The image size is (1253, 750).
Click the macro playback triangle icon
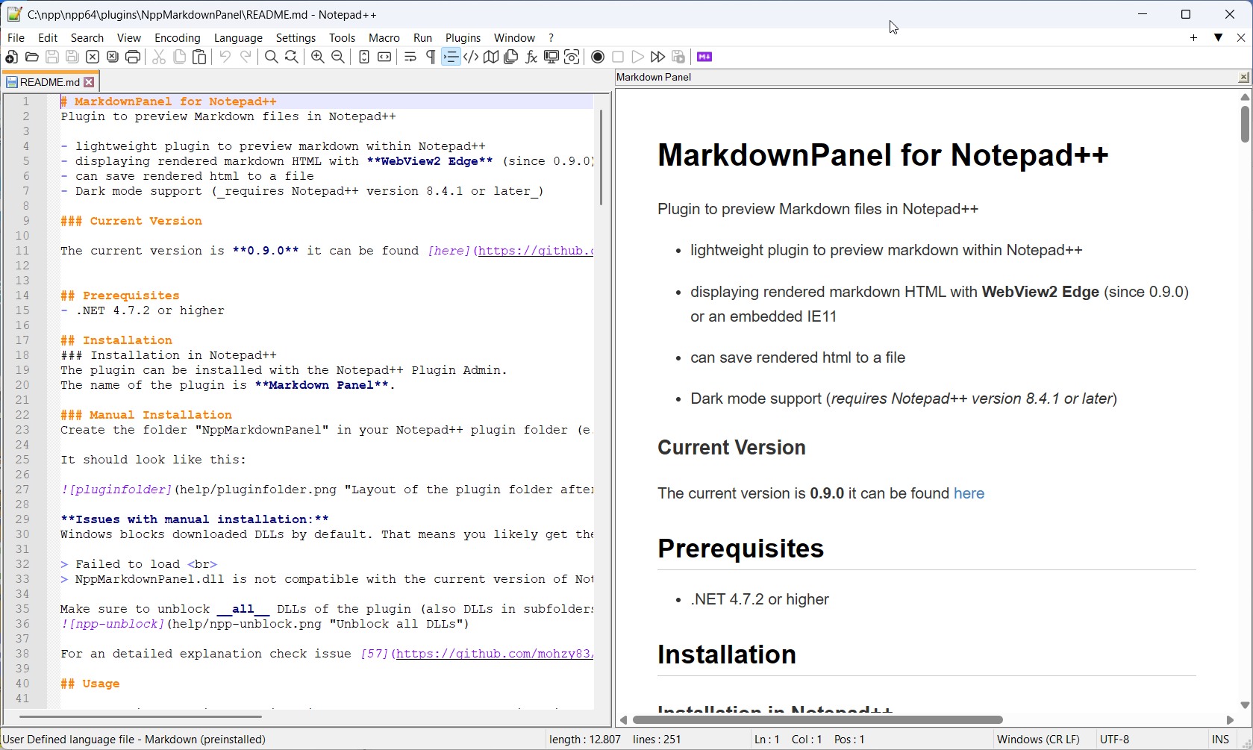(638, 57)
